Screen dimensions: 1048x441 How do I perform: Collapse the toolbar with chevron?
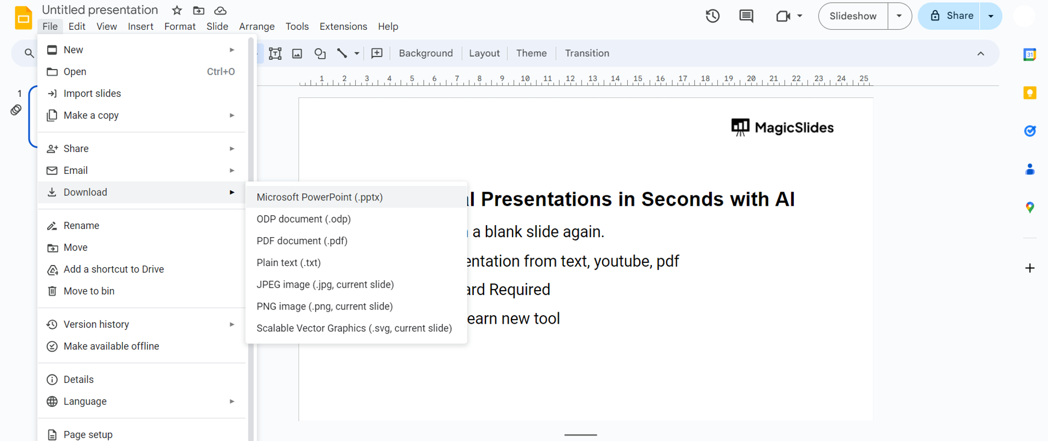point(980,53)
